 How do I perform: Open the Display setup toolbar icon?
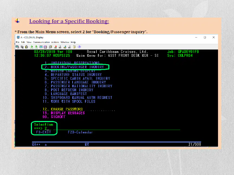(x=41, y=47)
